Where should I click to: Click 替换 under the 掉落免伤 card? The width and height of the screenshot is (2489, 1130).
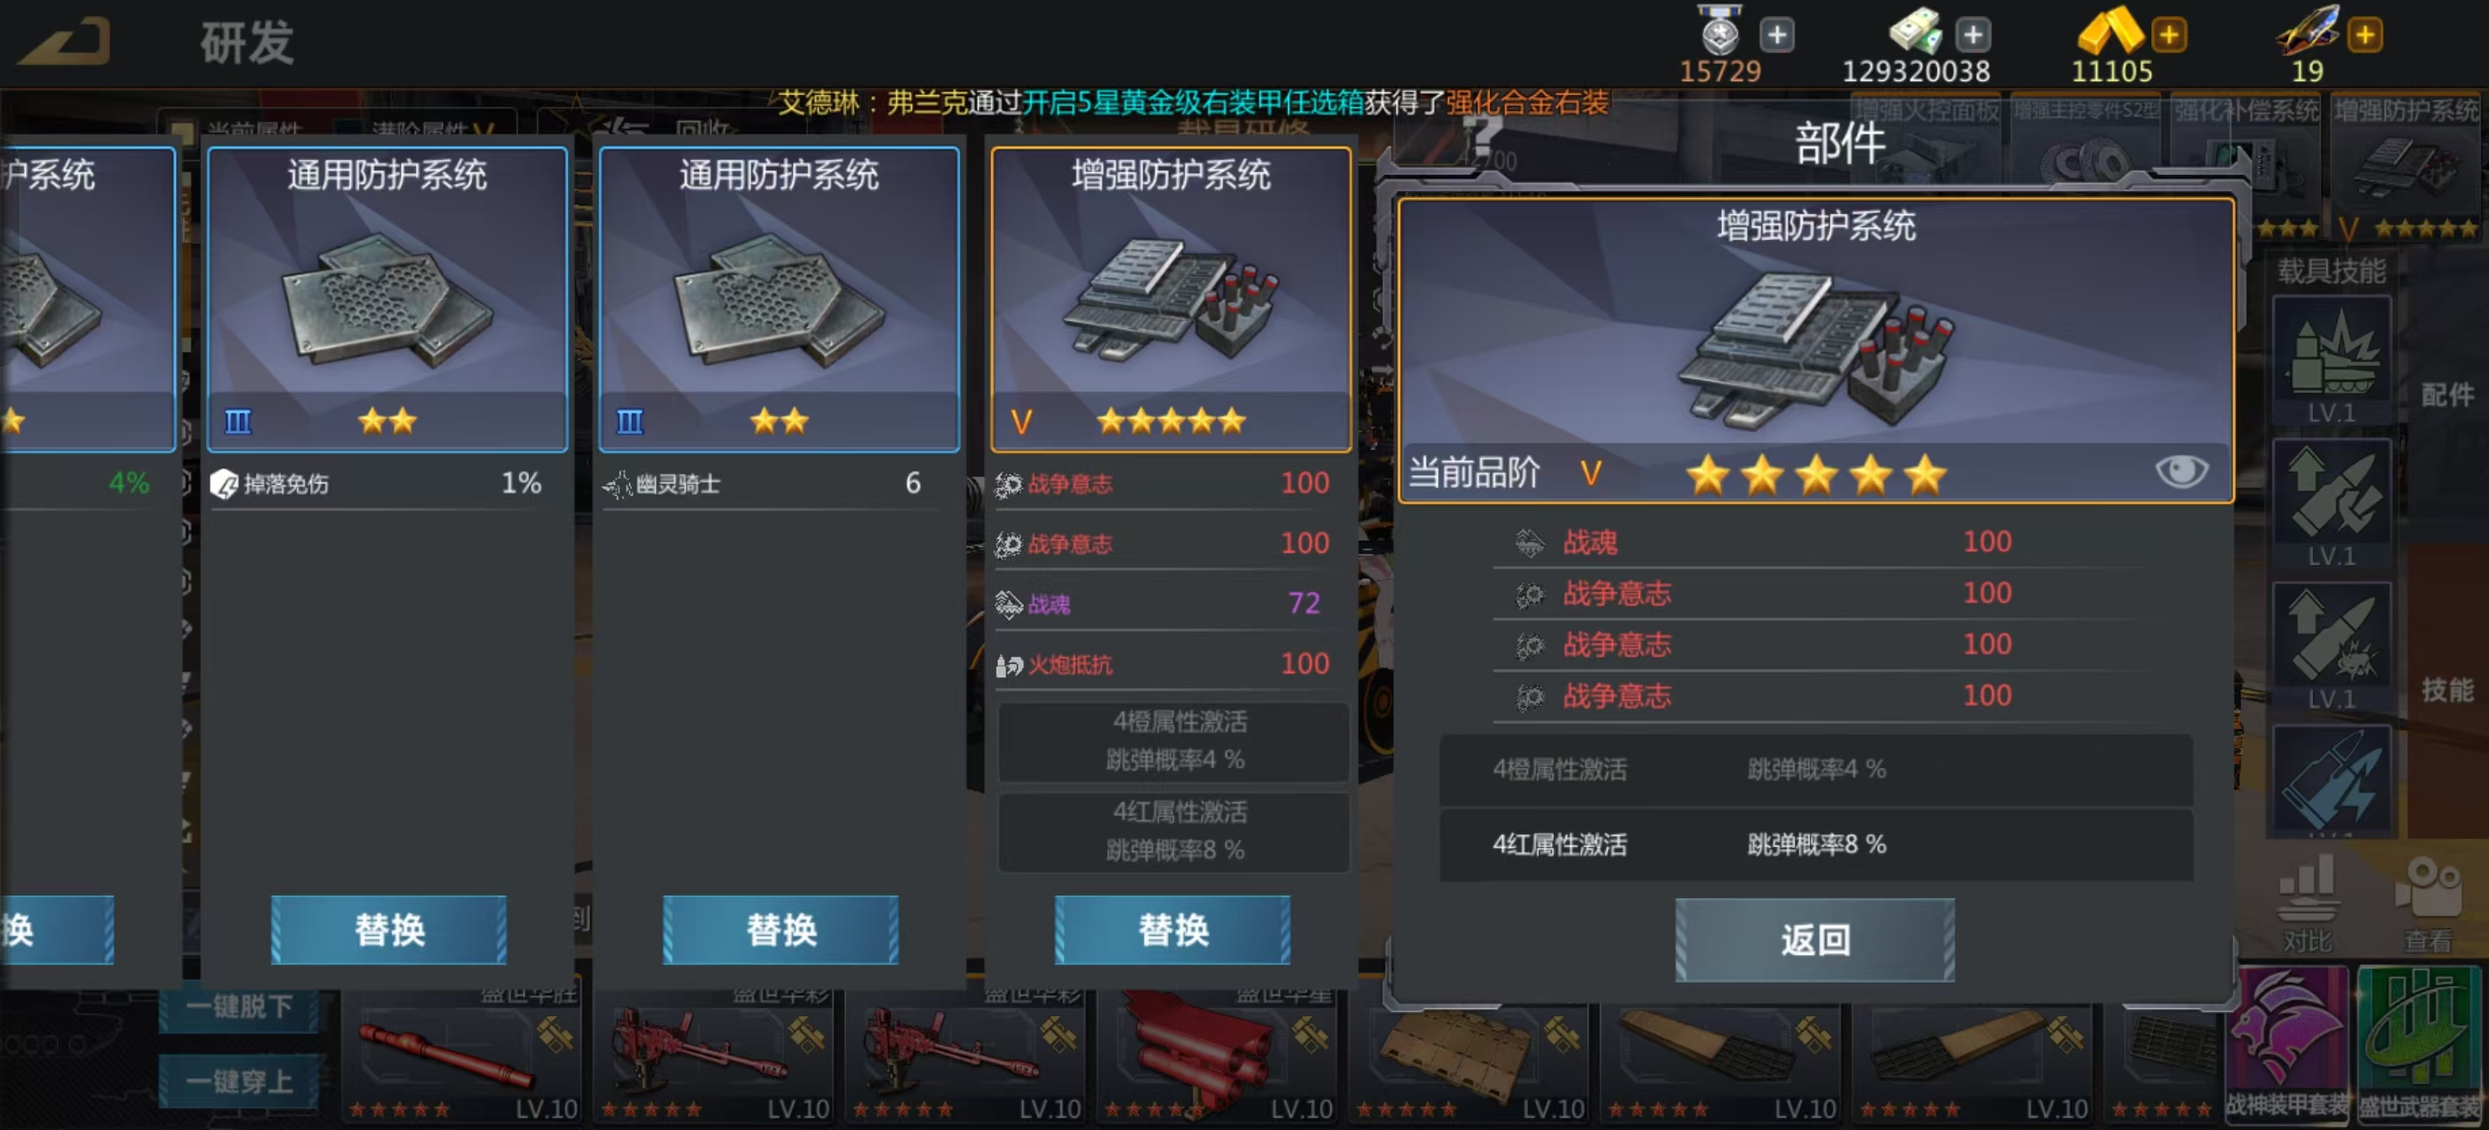tap(388, 929)
